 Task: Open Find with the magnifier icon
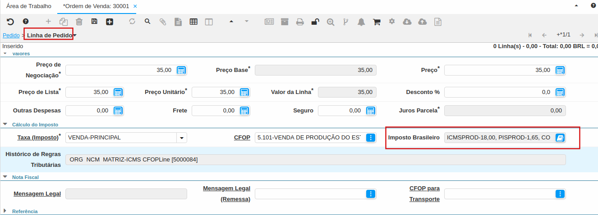pyautogui.click(x=147, y=22)
